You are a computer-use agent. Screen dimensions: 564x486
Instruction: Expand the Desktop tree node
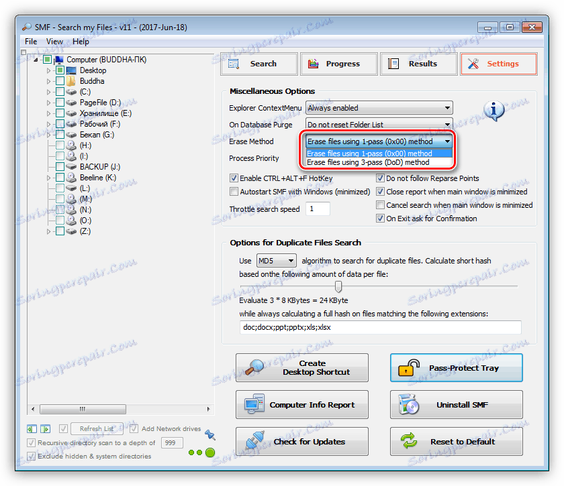click(x=48, y=71)
